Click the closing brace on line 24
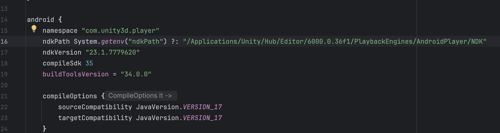Viewport: 500px width, 133px height. coord(44,129)
